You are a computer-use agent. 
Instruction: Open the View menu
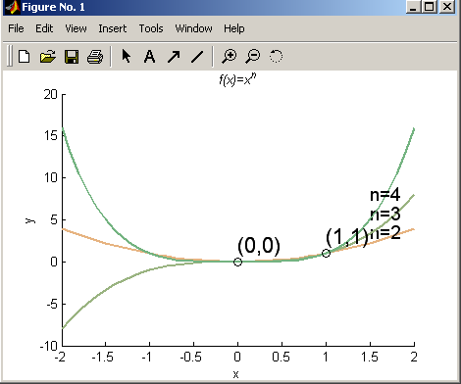click(76, 28)
